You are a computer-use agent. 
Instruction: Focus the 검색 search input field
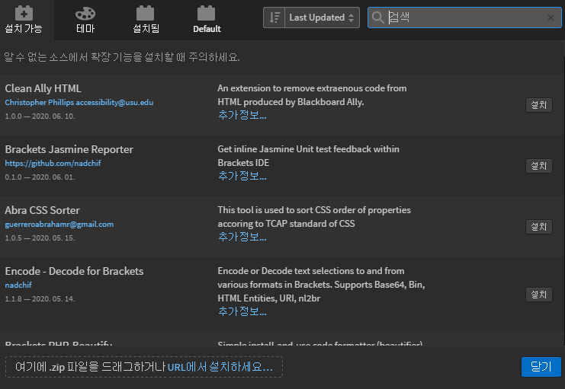click(x=464, y=18)
